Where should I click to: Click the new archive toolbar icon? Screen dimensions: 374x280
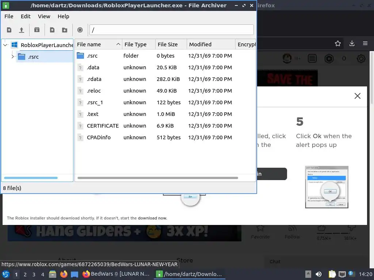coord(9,30)
